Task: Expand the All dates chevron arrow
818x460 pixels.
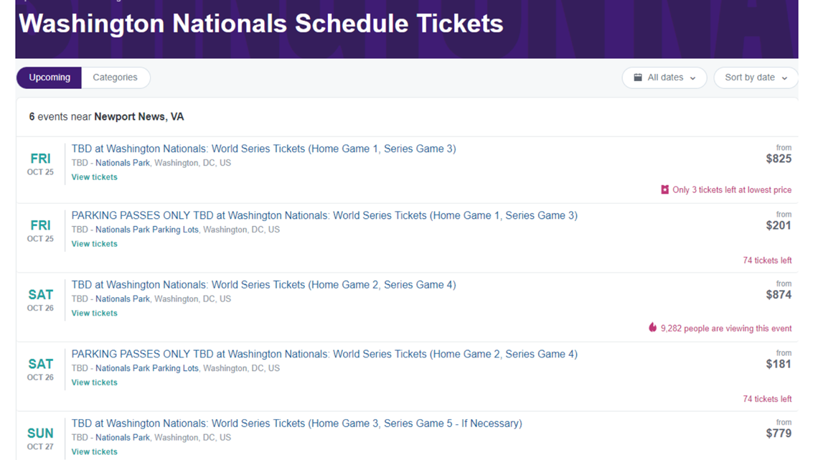Action: point(693,78)
